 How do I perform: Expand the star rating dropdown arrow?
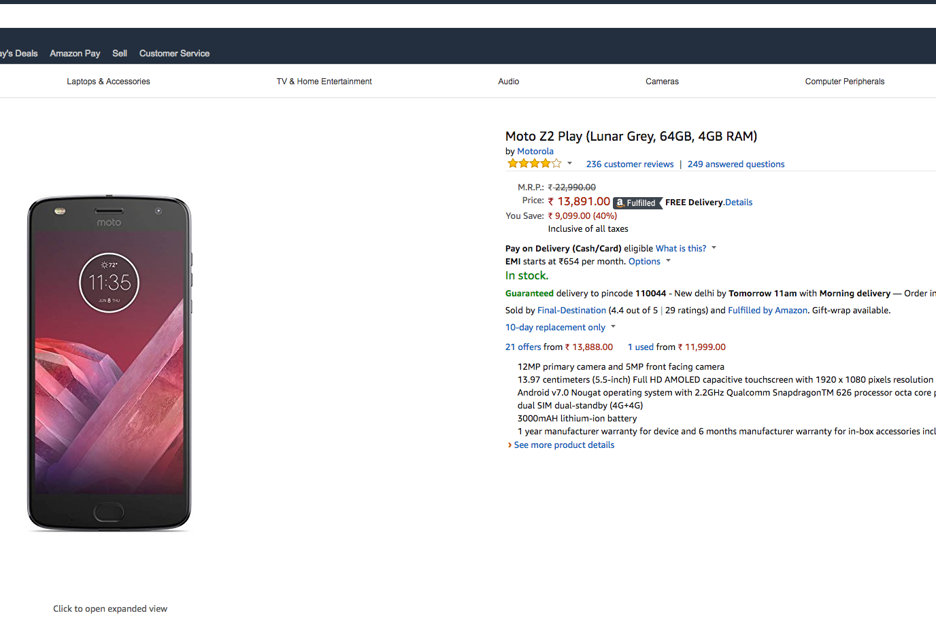point(570,164)
